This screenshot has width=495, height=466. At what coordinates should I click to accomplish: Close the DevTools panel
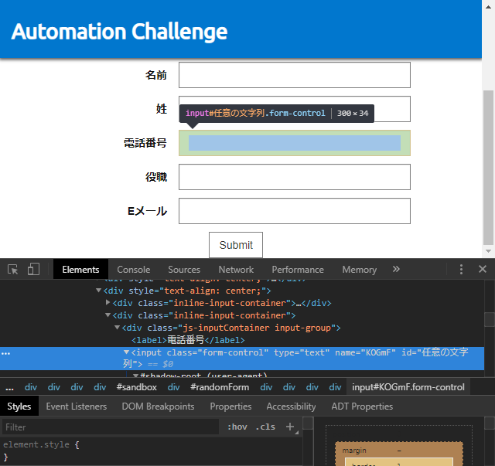483,269
